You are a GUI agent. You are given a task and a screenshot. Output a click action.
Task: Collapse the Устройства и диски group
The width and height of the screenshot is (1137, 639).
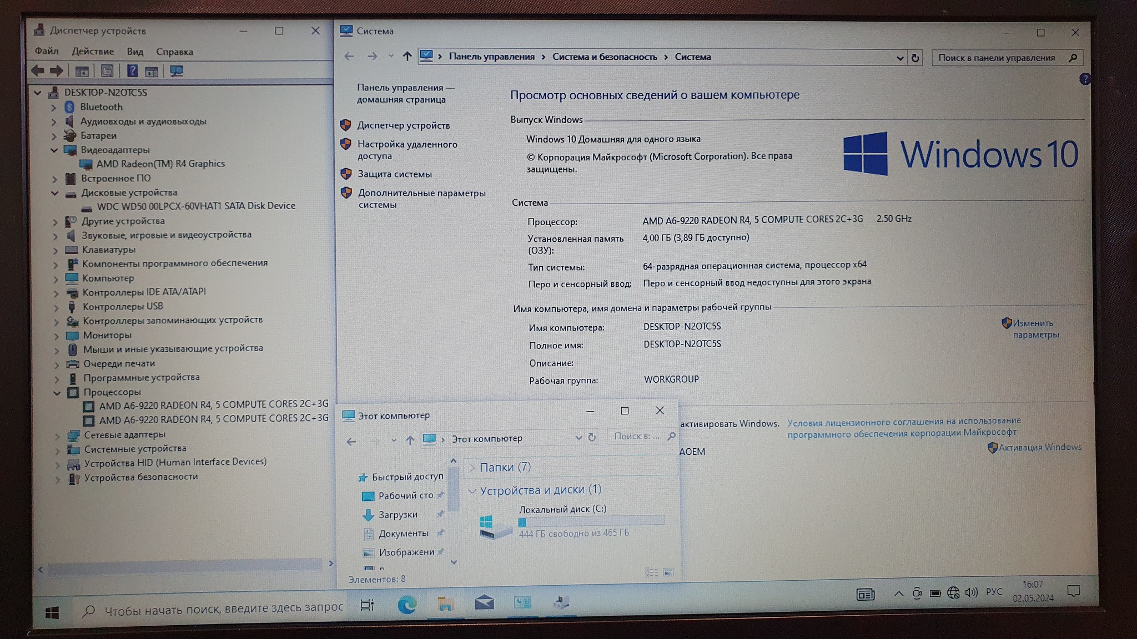[x=472, y=491]
